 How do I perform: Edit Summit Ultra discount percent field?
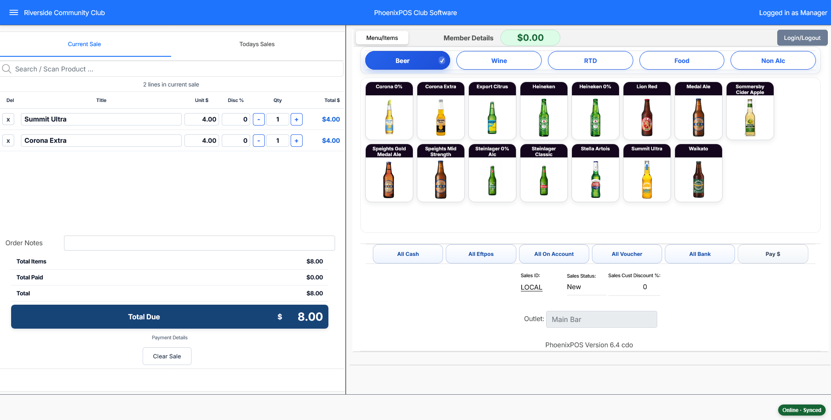point(236,119)
